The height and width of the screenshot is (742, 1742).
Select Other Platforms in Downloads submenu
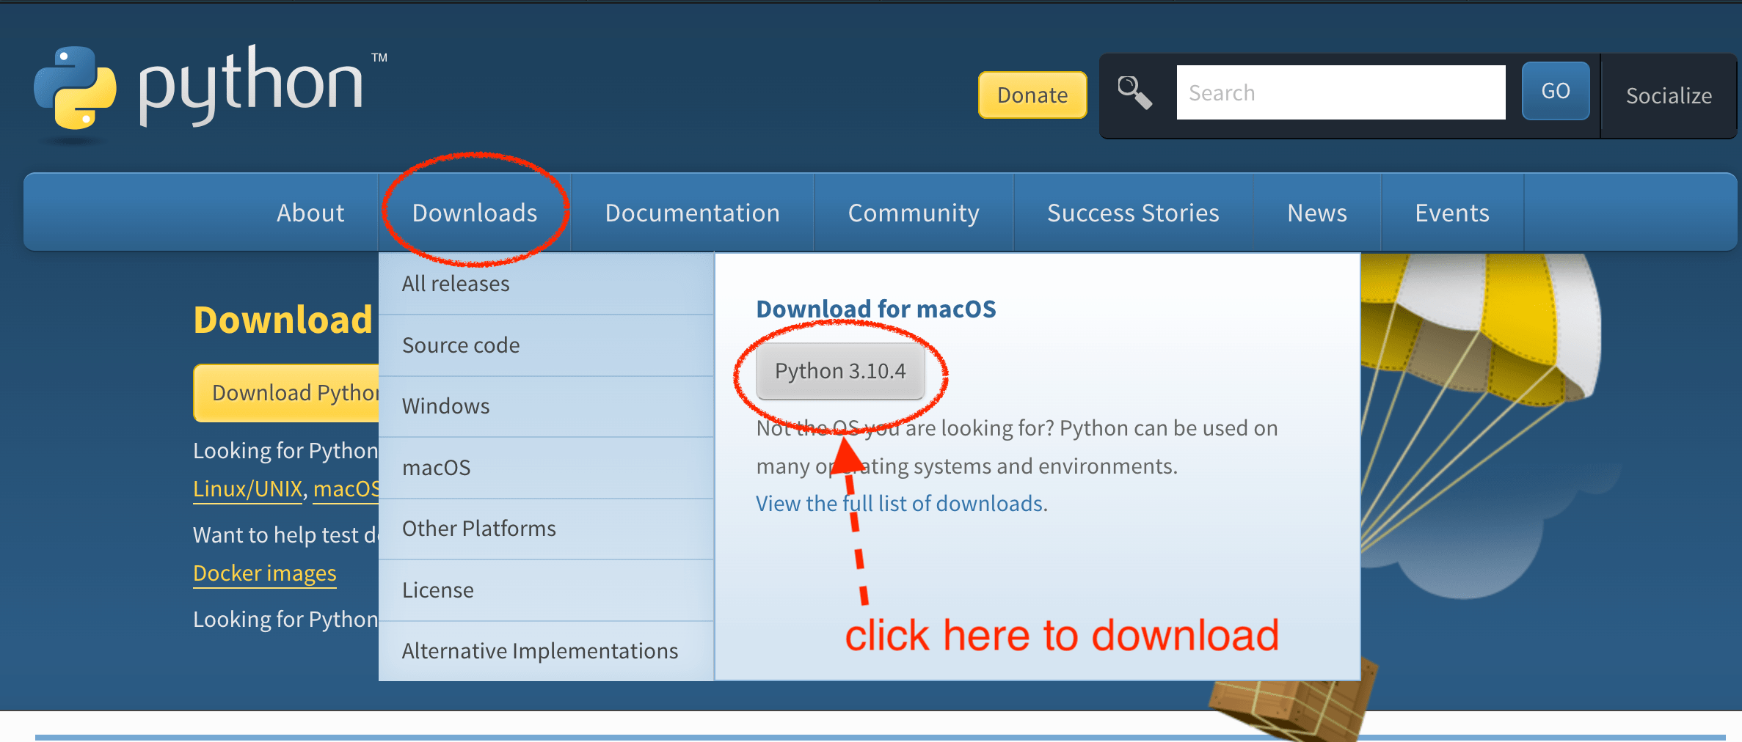click(x=546, y=529)
